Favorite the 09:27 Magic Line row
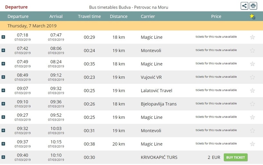263x165 pixels. click(252, 117)
